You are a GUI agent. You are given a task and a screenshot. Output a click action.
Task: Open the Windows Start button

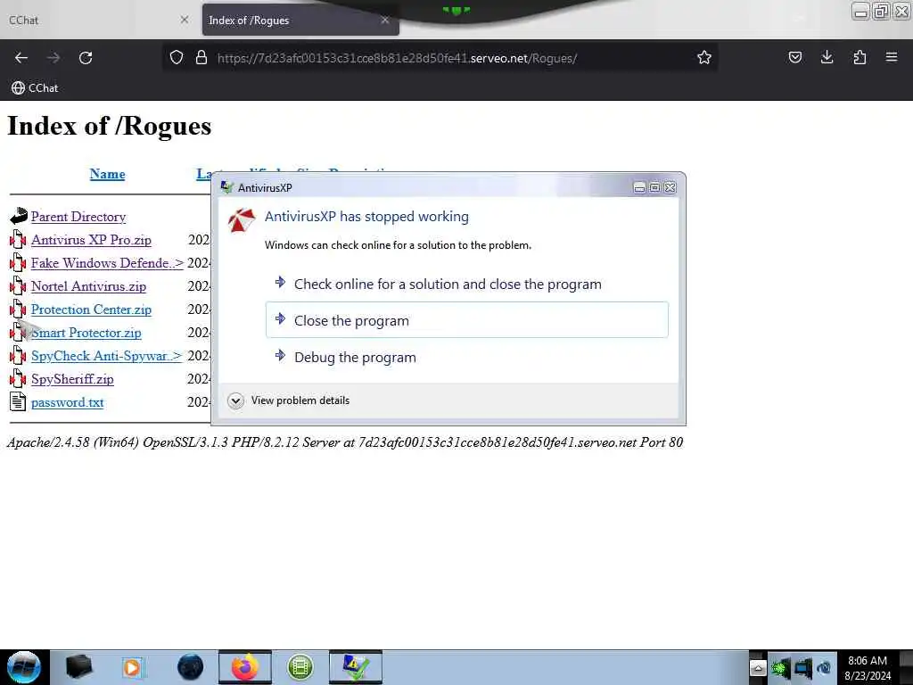coord(23,667)
